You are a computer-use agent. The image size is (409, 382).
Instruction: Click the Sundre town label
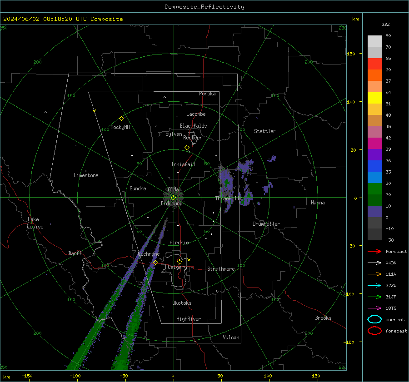138,188
